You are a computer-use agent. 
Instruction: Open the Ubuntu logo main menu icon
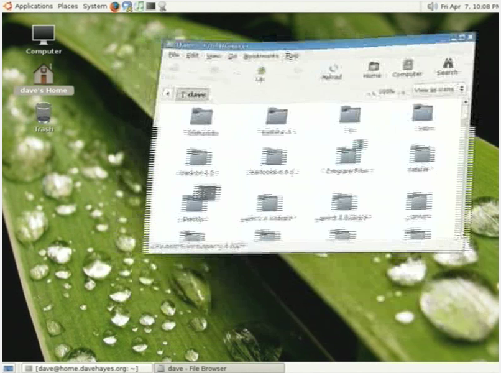tap(7, 6)
